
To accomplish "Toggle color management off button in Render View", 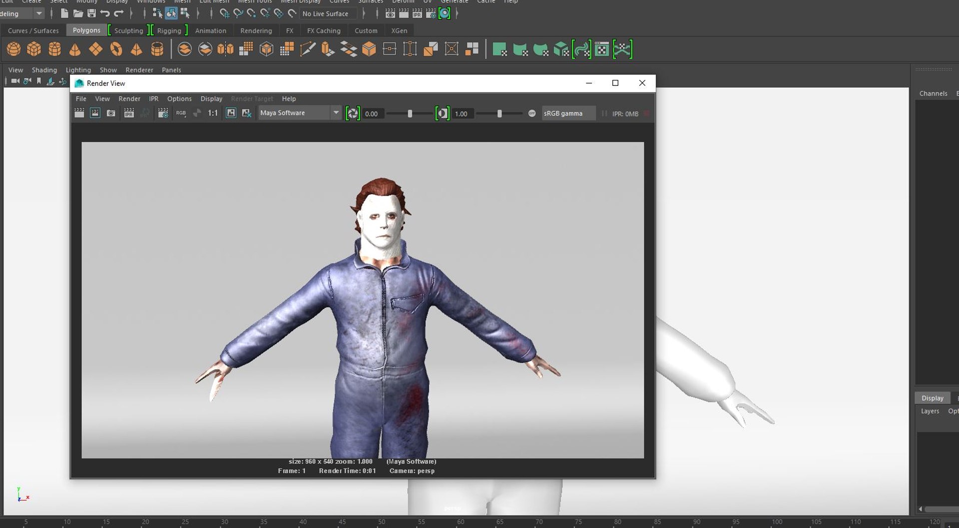I will point(532,113).
